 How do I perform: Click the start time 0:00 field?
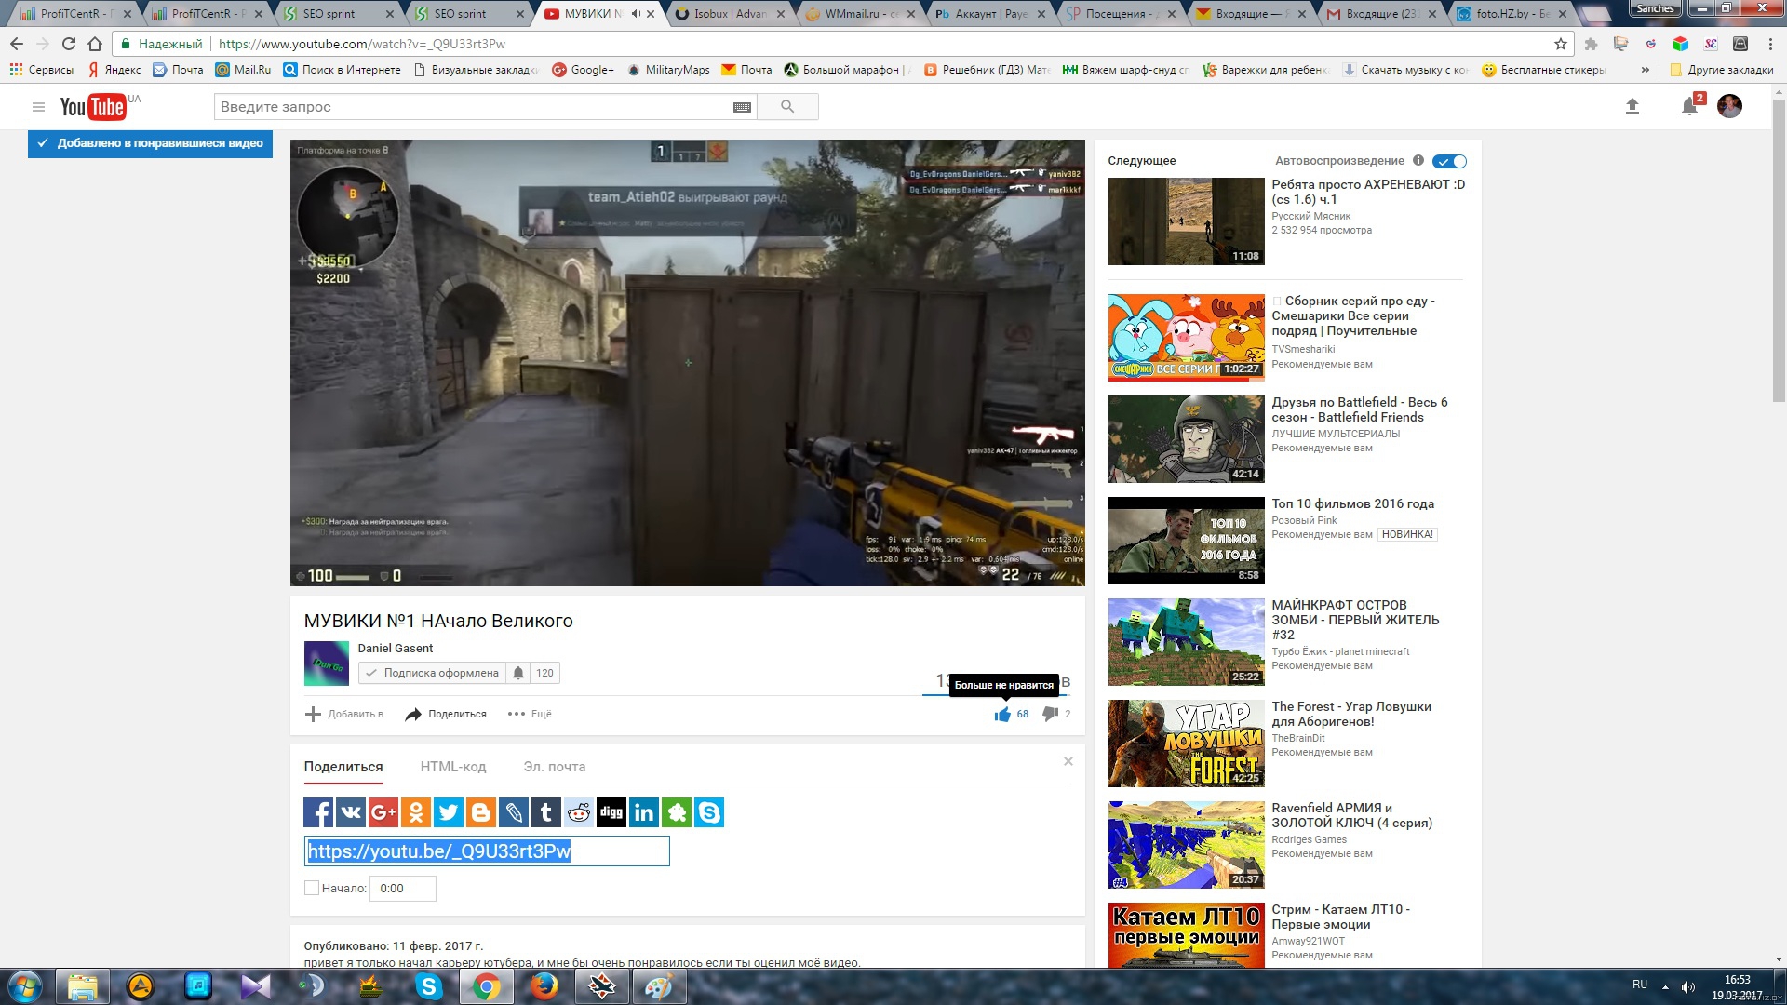[x=403, y=889]
